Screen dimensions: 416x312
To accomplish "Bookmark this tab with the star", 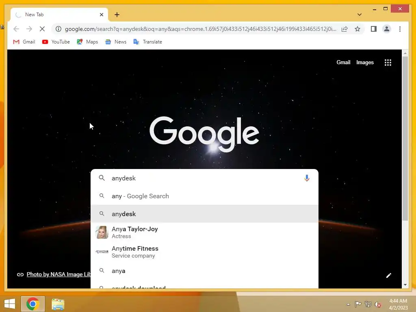I will click(357, 29).
